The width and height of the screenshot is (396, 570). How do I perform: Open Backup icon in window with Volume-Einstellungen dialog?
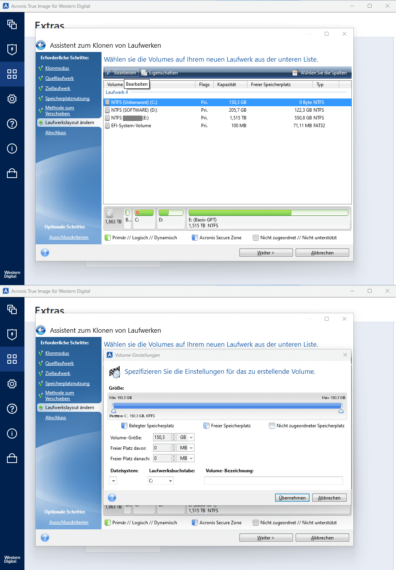12,309
